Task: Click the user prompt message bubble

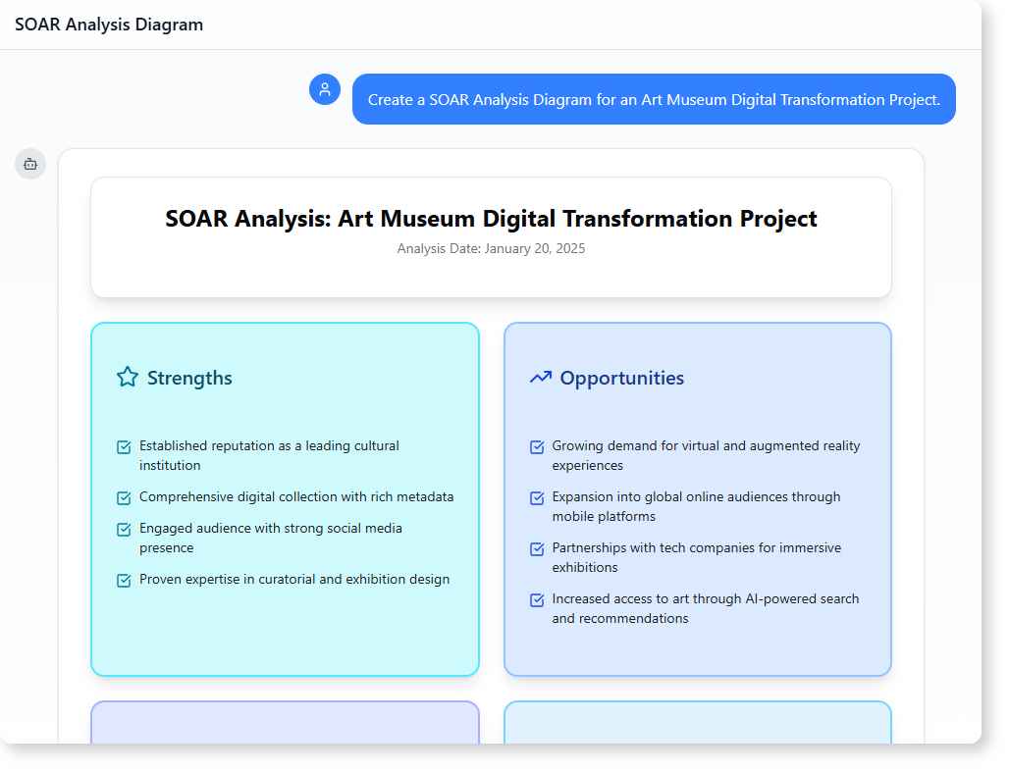Action: [654, 99]
